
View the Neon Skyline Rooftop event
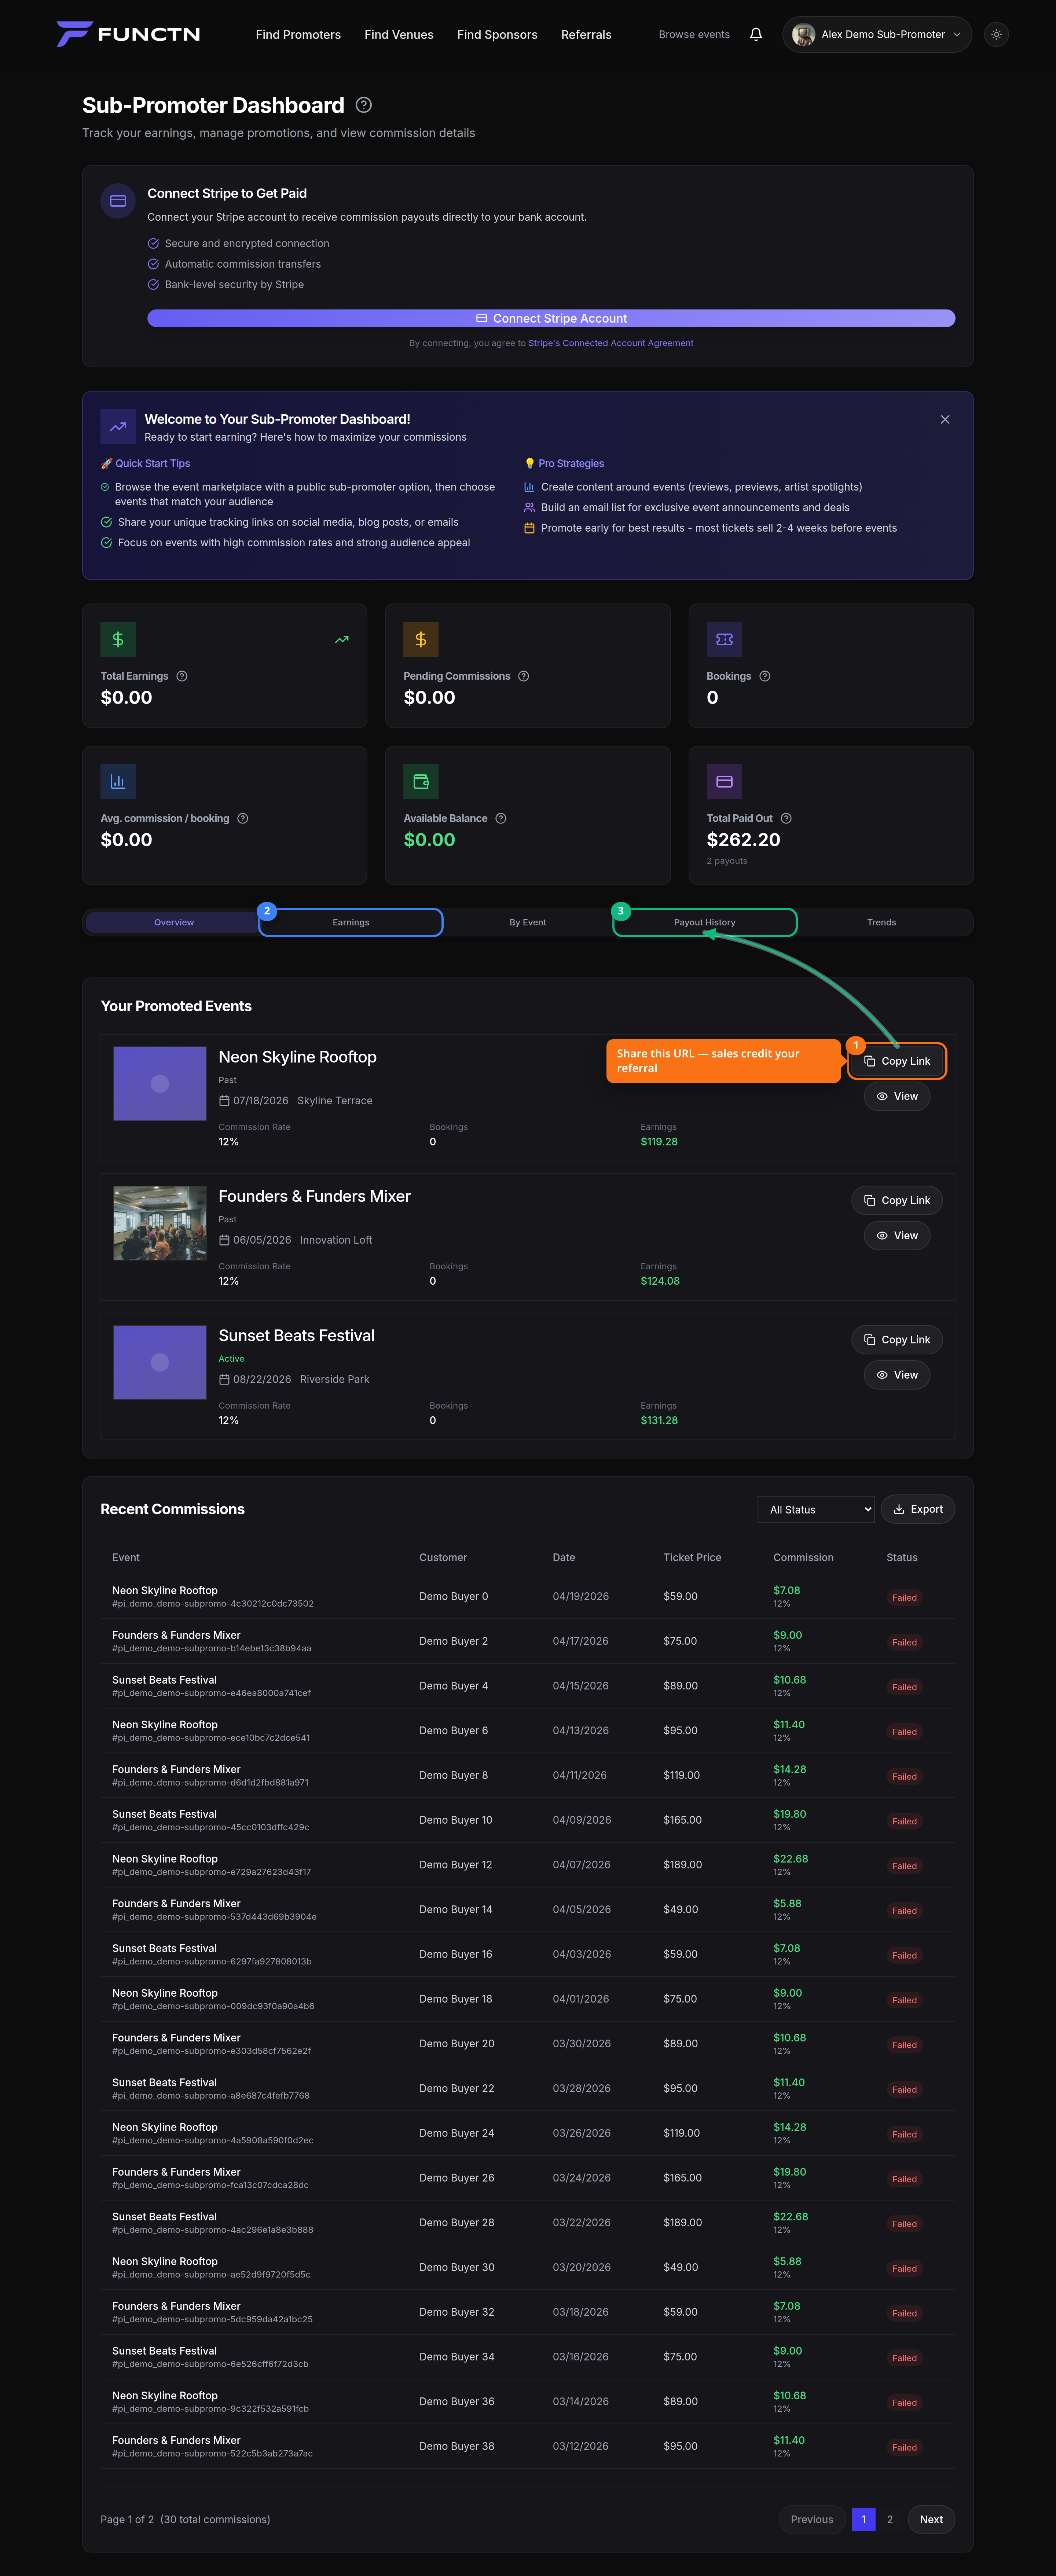[x=897, y=1096]
